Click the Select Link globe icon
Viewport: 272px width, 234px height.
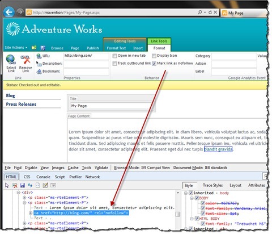(11, 59)
